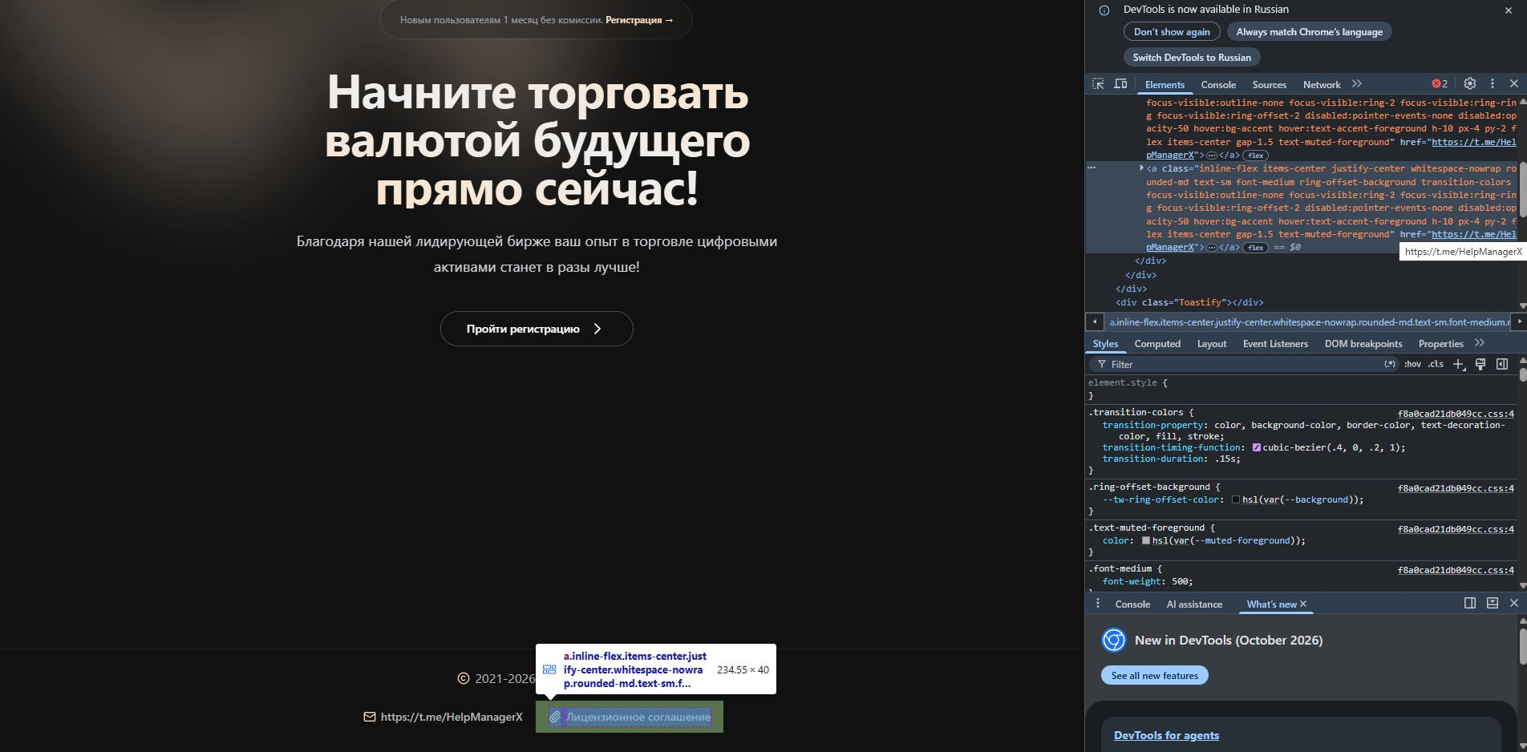Image resolution: width=1527 pixels, height=752 pixels.
Task: Open DevTools settings gear
Action: (1470, 83)
